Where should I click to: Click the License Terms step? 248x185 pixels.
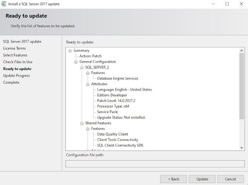click(14, 48)
